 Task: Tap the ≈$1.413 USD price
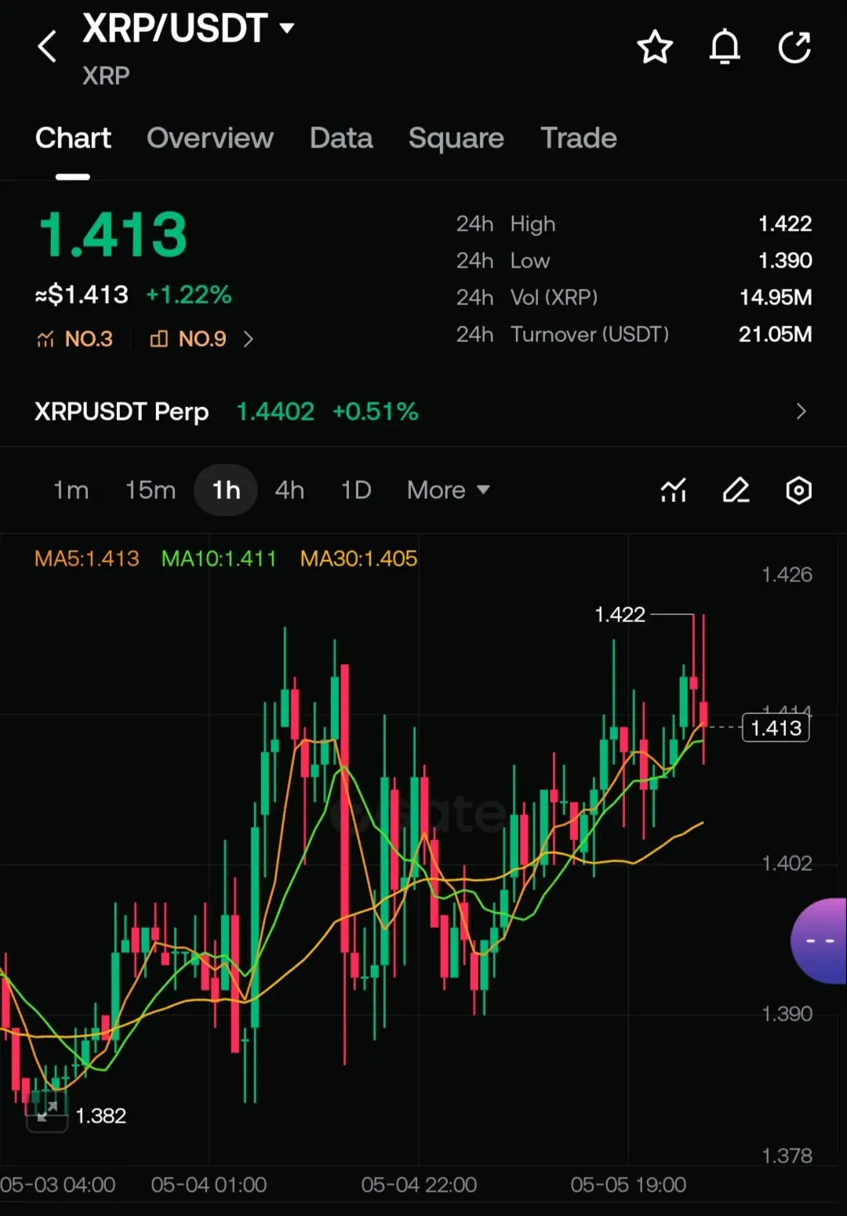(x=82, y=295)
